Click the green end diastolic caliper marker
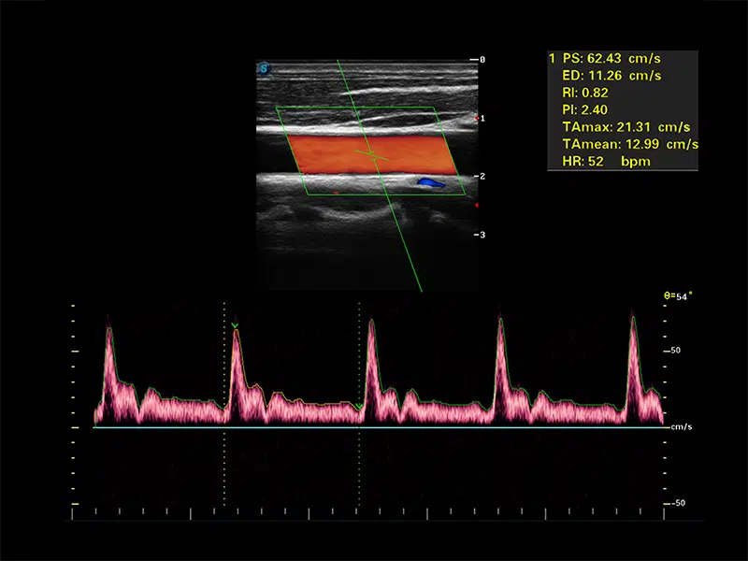Image resolution: width=748 pixels, height=561 pixels. pos(359,406)
